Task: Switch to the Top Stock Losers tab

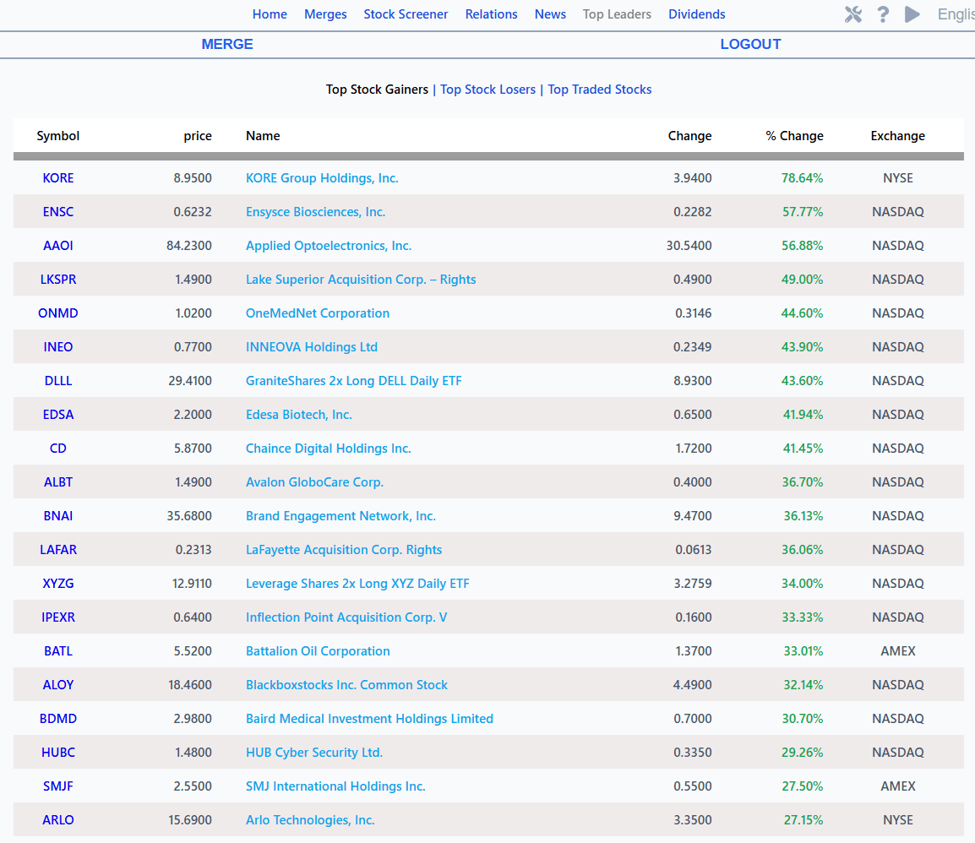Action: 487,90
